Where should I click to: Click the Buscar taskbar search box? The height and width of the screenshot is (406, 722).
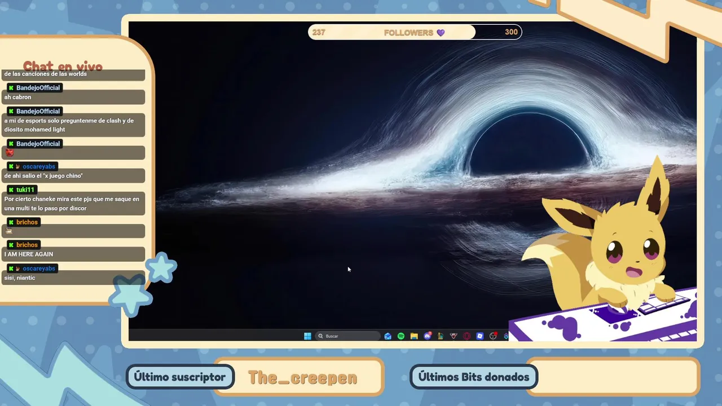(x=347, y=336)
